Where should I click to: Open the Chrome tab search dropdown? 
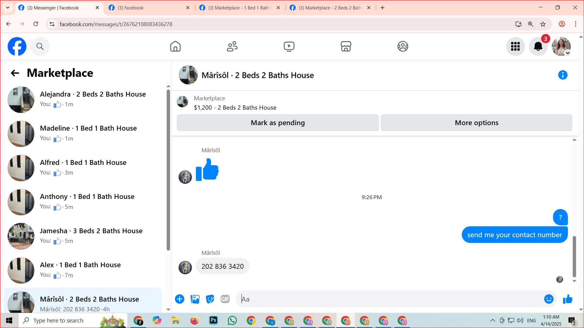pyautogui.click(x=8, y=8)
